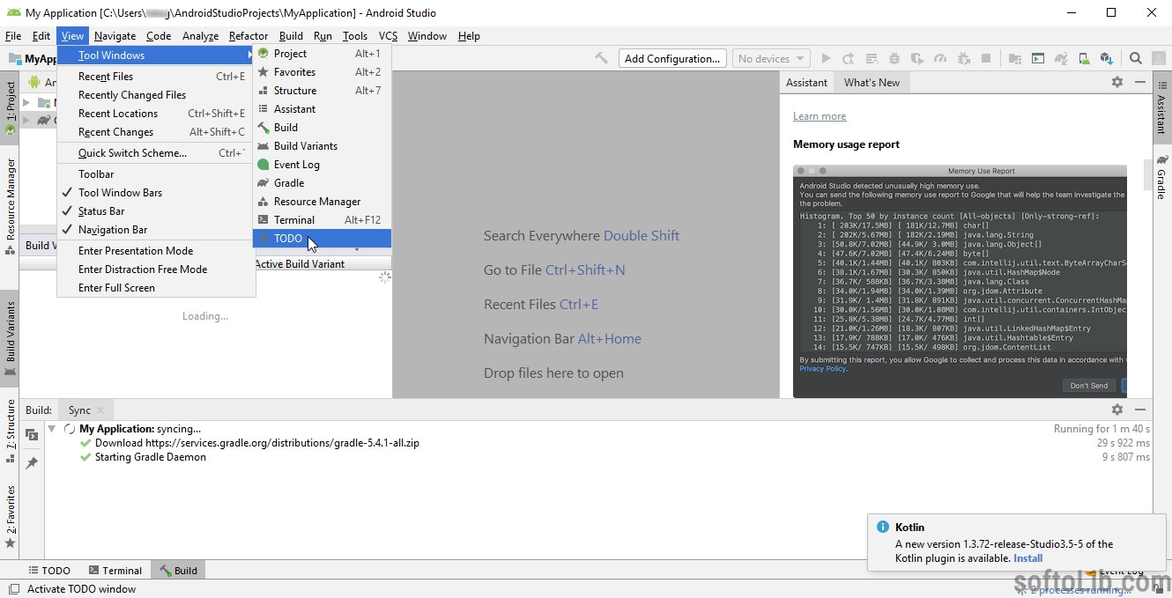Hide the Build panel with minimize icon
The height and width of the screenshot is (598, 1172).
(x=1140, y=410)
